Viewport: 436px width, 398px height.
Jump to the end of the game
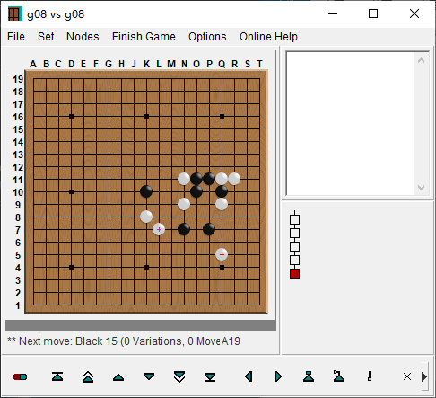tap(210, 377)
